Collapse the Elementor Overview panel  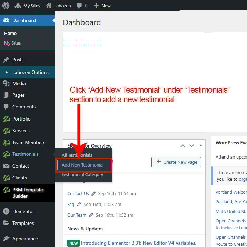[201, 146]
